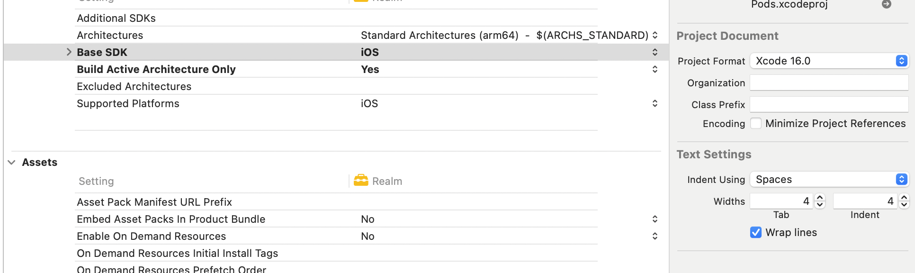Open the Supported Platforms popup arrows

(x=655, y=103)
